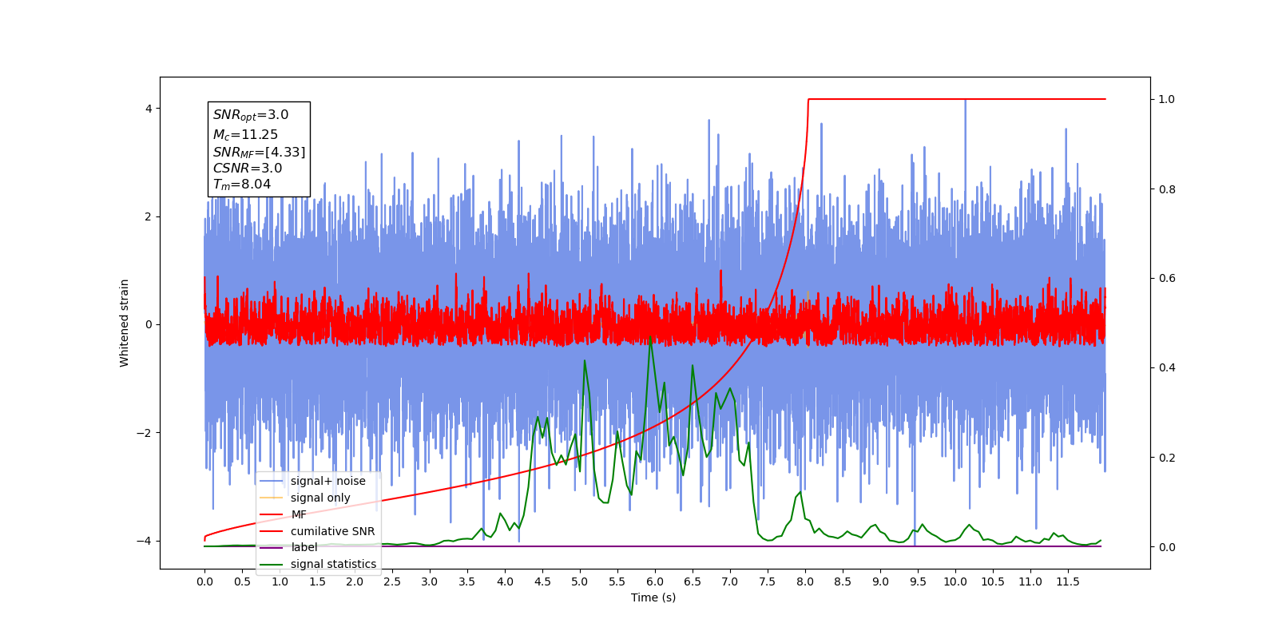The image size is (1278, 639).
Task: Click the left y-axis tick label 2
Action: pyautogui.click(x=149, y=216)
